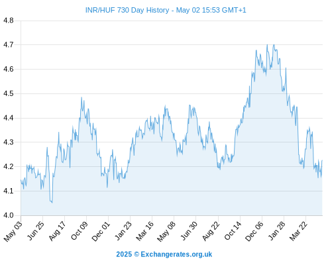Image resolution: width=328 pixels, height=265 pixels.
Task: Click the 4.8 value on y-axis
Action: [9, 21]
